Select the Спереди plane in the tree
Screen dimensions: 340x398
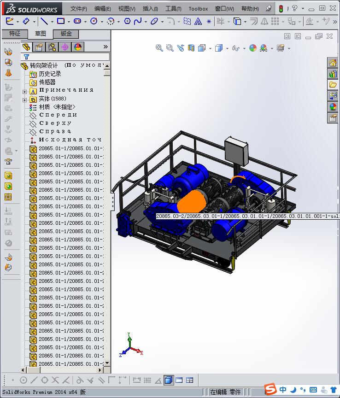[x=58, y=115]
